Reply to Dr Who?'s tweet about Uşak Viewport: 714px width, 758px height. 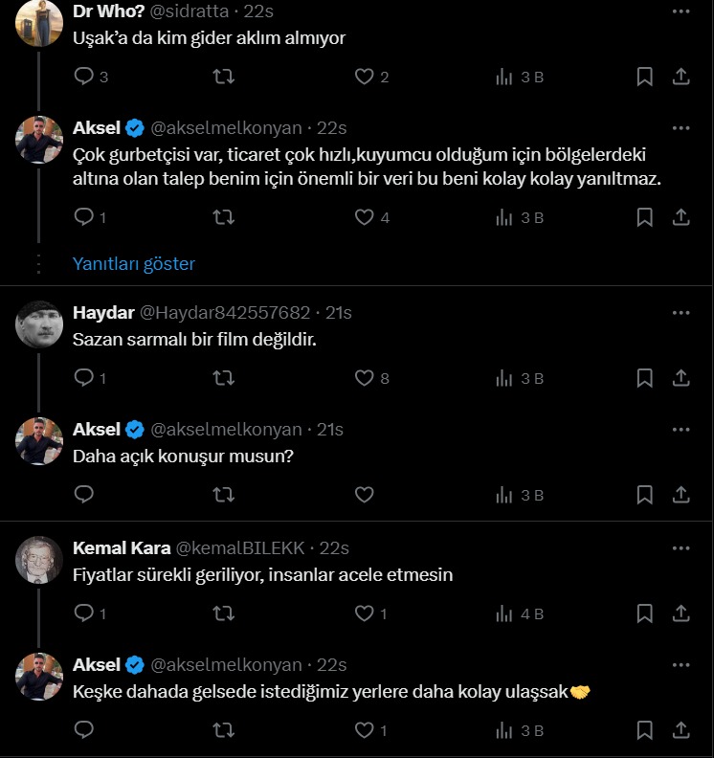(x=84, y=77)
